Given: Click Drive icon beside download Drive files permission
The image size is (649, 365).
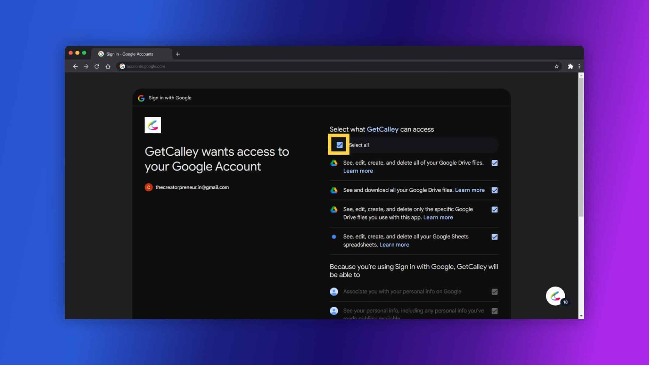Looking at the screenshot, I should point(334,190).
